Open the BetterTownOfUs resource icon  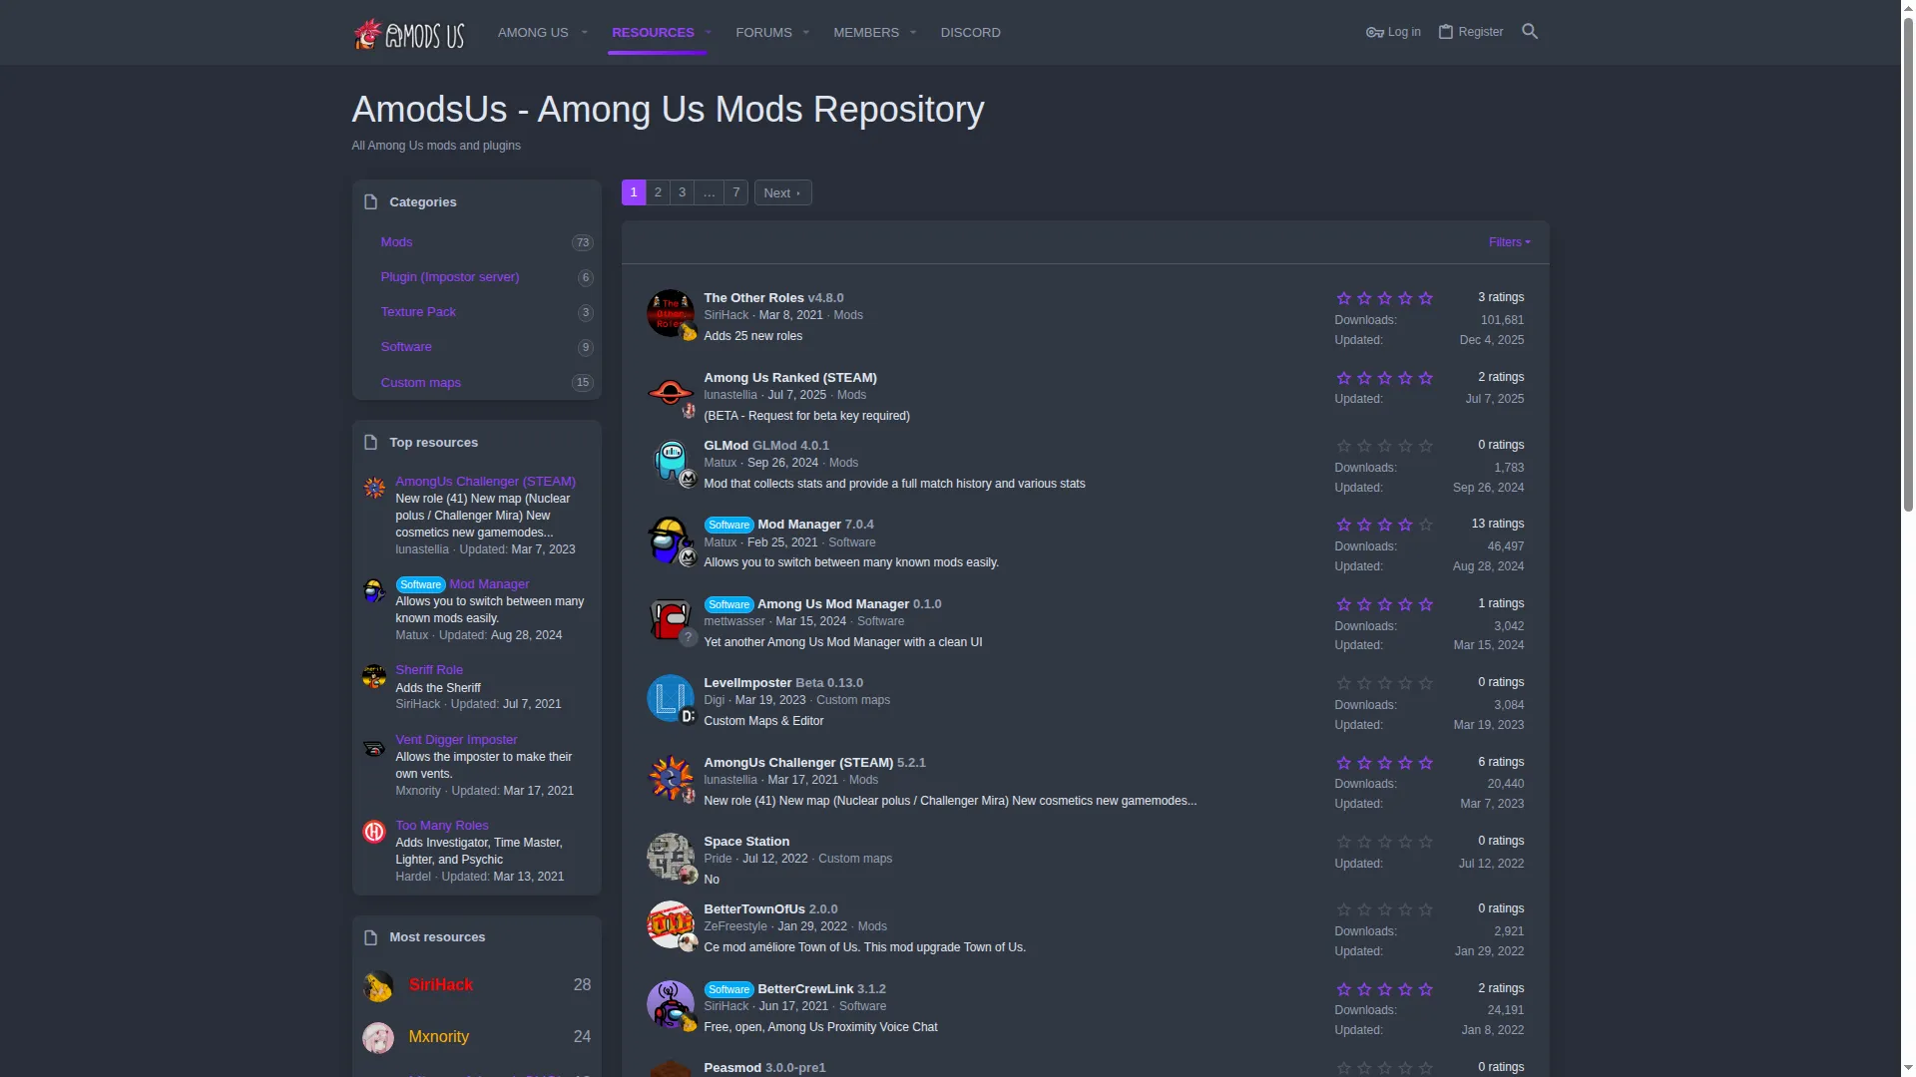click(x=671, y=924)
